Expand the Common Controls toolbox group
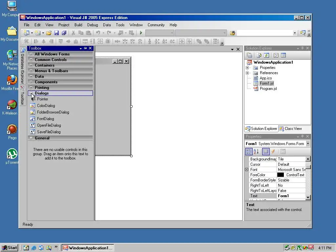Screen dimensions: 336x252 (31, 60)
